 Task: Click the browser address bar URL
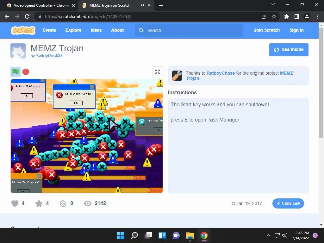88,16
